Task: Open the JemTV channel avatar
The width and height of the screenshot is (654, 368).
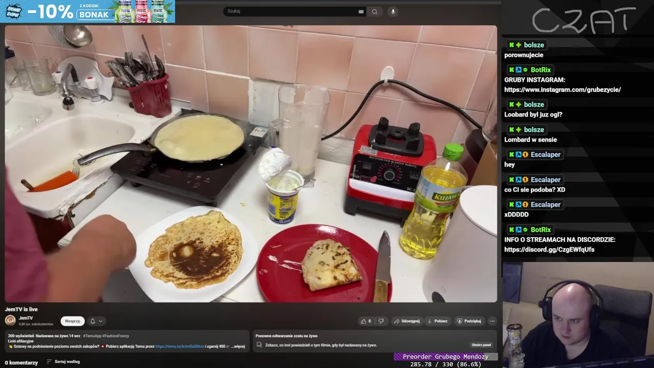Action: (x=10, y=320)
